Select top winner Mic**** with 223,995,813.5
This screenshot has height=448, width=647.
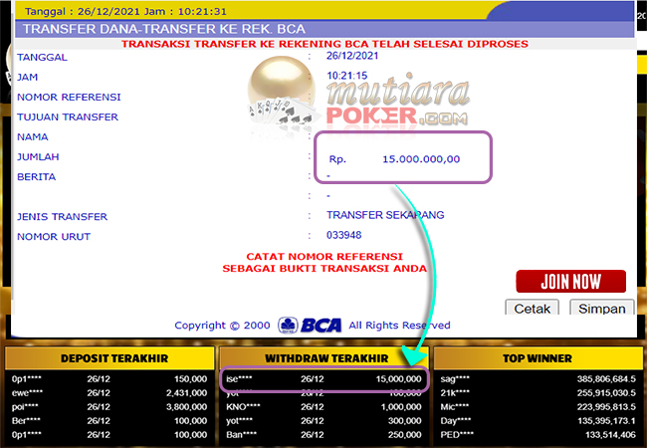click(x=539, y=407)
